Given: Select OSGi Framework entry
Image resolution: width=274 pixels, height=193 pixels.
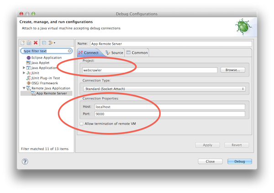Looking at the screenshot, I should pos(45,83).
